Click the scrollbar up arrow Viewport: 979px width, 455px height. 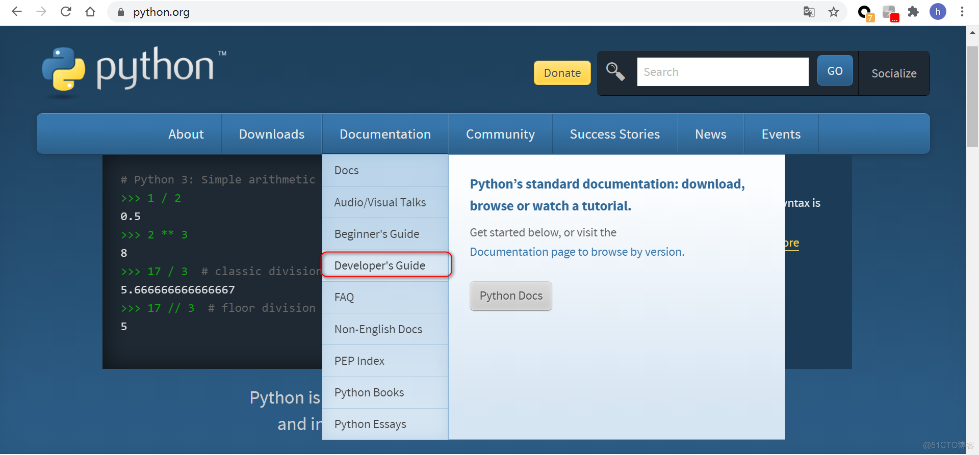972,33
